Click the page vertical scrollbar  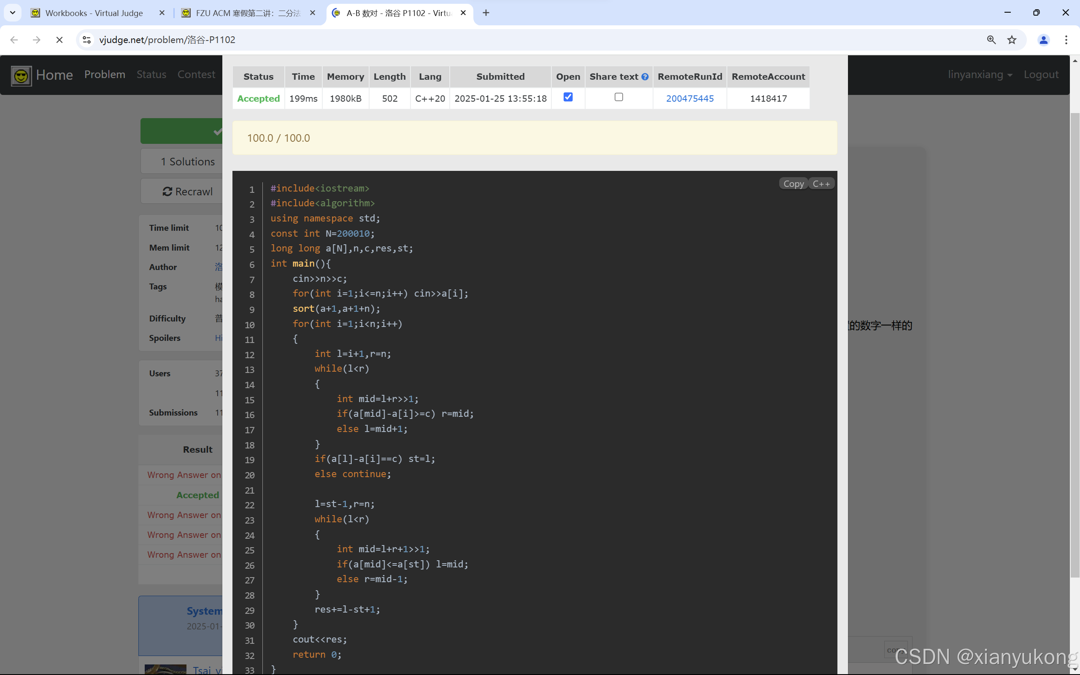point(1075,344)
